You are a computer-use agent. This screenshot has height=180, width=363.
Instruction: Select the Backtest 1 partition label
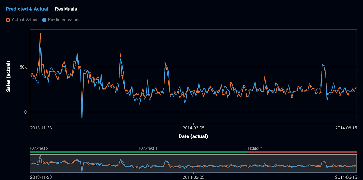click(x=148, y=148)
